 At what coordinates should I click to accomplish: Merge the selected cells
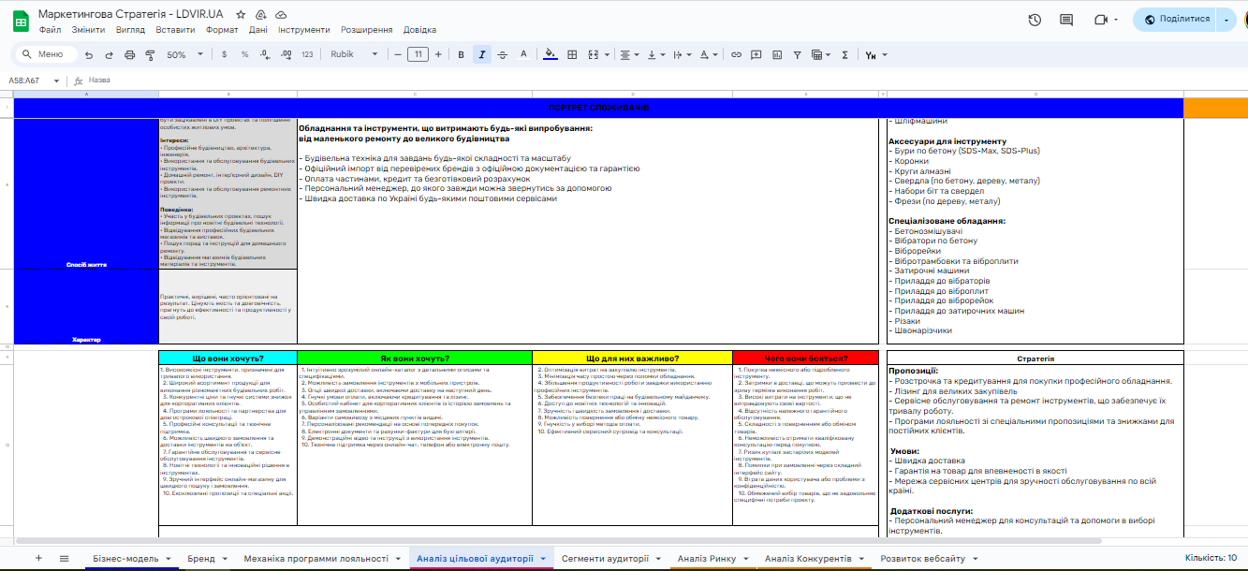click(x=594, y=54)
